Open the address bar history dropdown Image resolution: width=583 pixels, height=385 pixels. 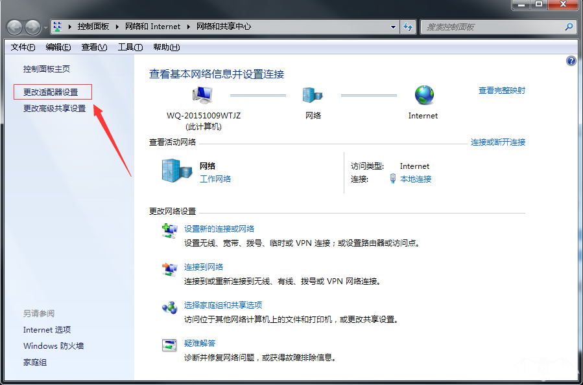coord(393,27)
